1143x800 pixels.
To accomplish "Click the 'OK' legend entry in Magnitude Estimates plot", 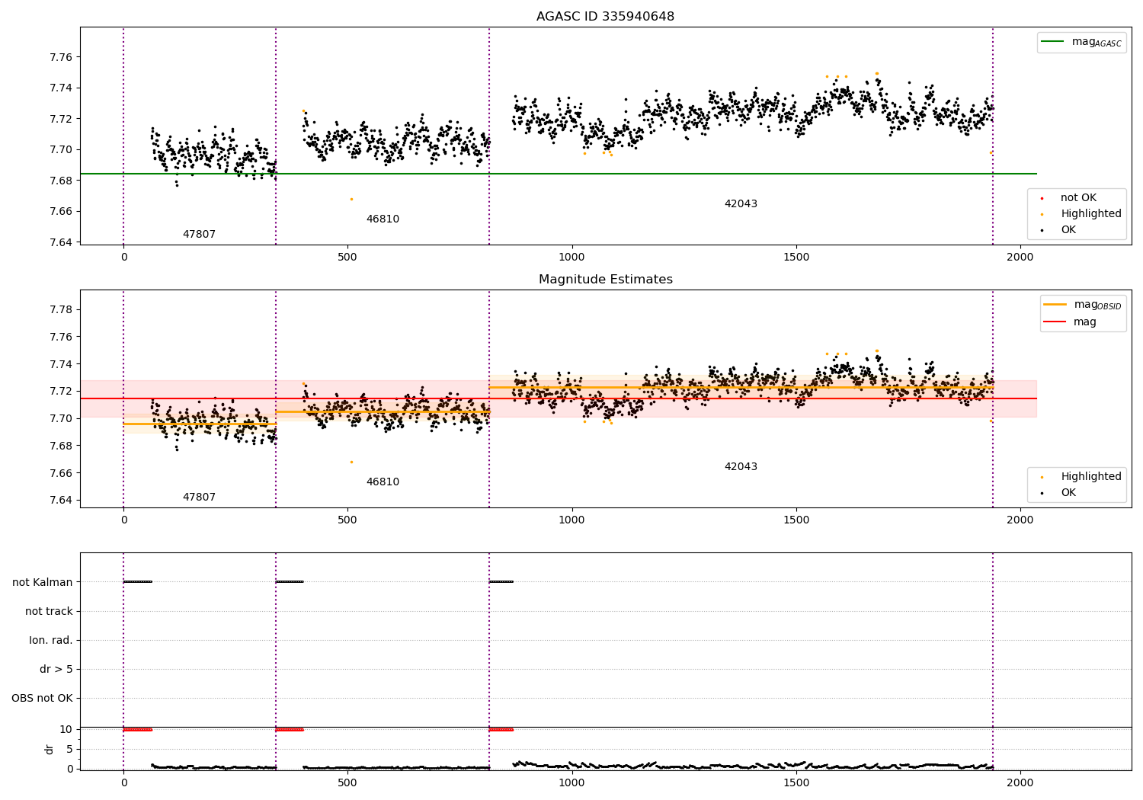I will point(1068,493).
